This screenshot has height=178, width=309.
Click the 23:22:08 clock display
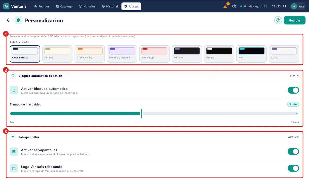tap(279, 6)
